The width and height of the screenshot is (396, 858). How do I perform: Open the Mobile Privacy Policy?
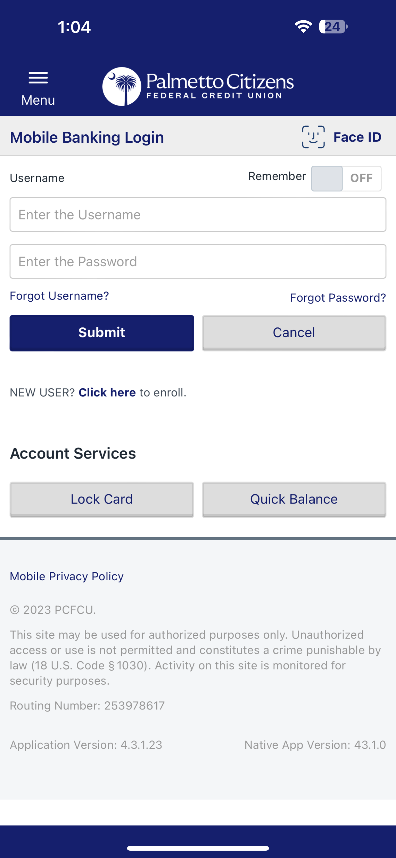[x=66, y=576]
